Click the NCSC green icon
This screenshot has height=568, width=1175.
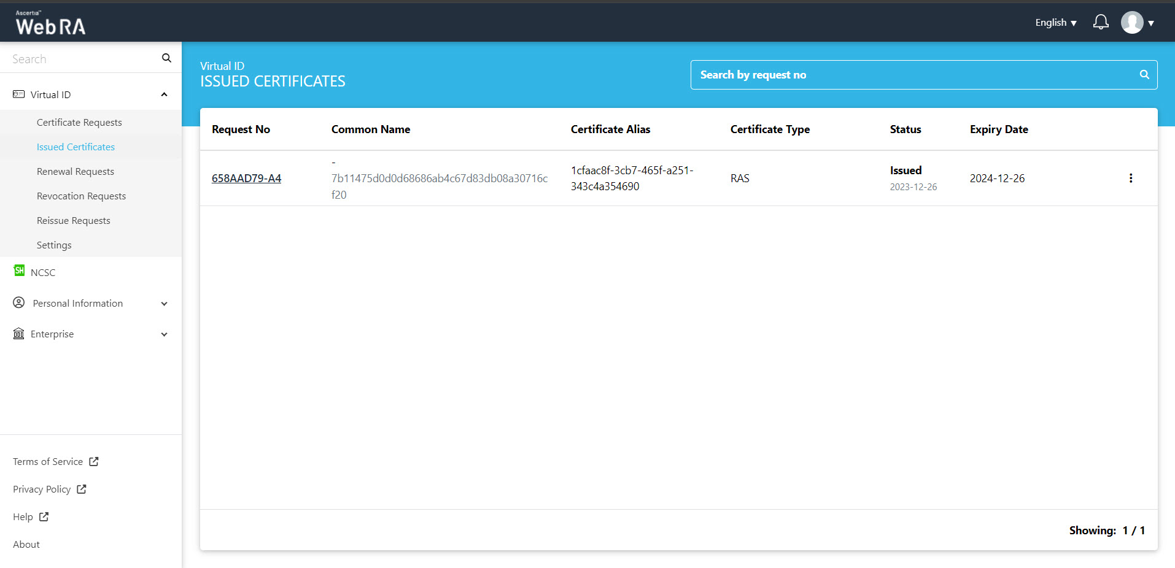(19, 271)
